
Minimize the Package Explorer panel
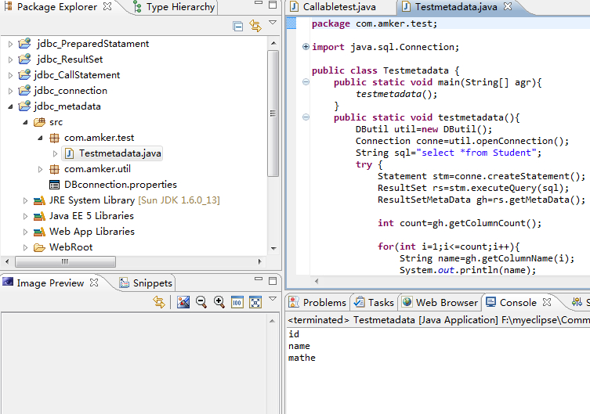click(258, 3)
